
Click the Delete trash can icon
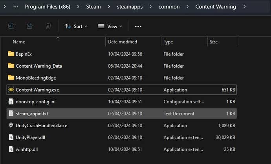click(48, 26)
